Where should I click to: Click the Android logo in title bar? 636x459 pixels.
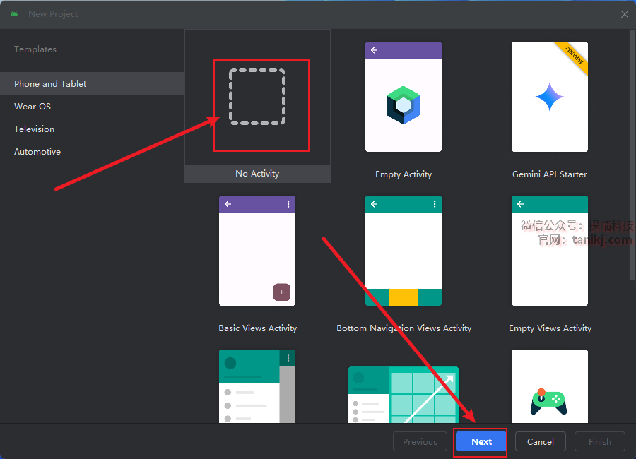pyautogui.click(x=14, y=14)
